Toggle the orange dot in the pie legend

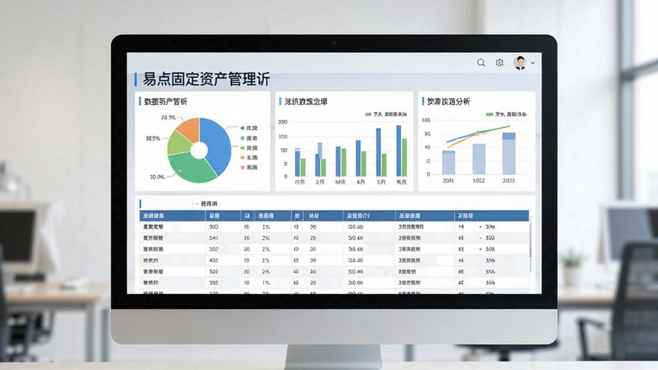pos(242,158)
